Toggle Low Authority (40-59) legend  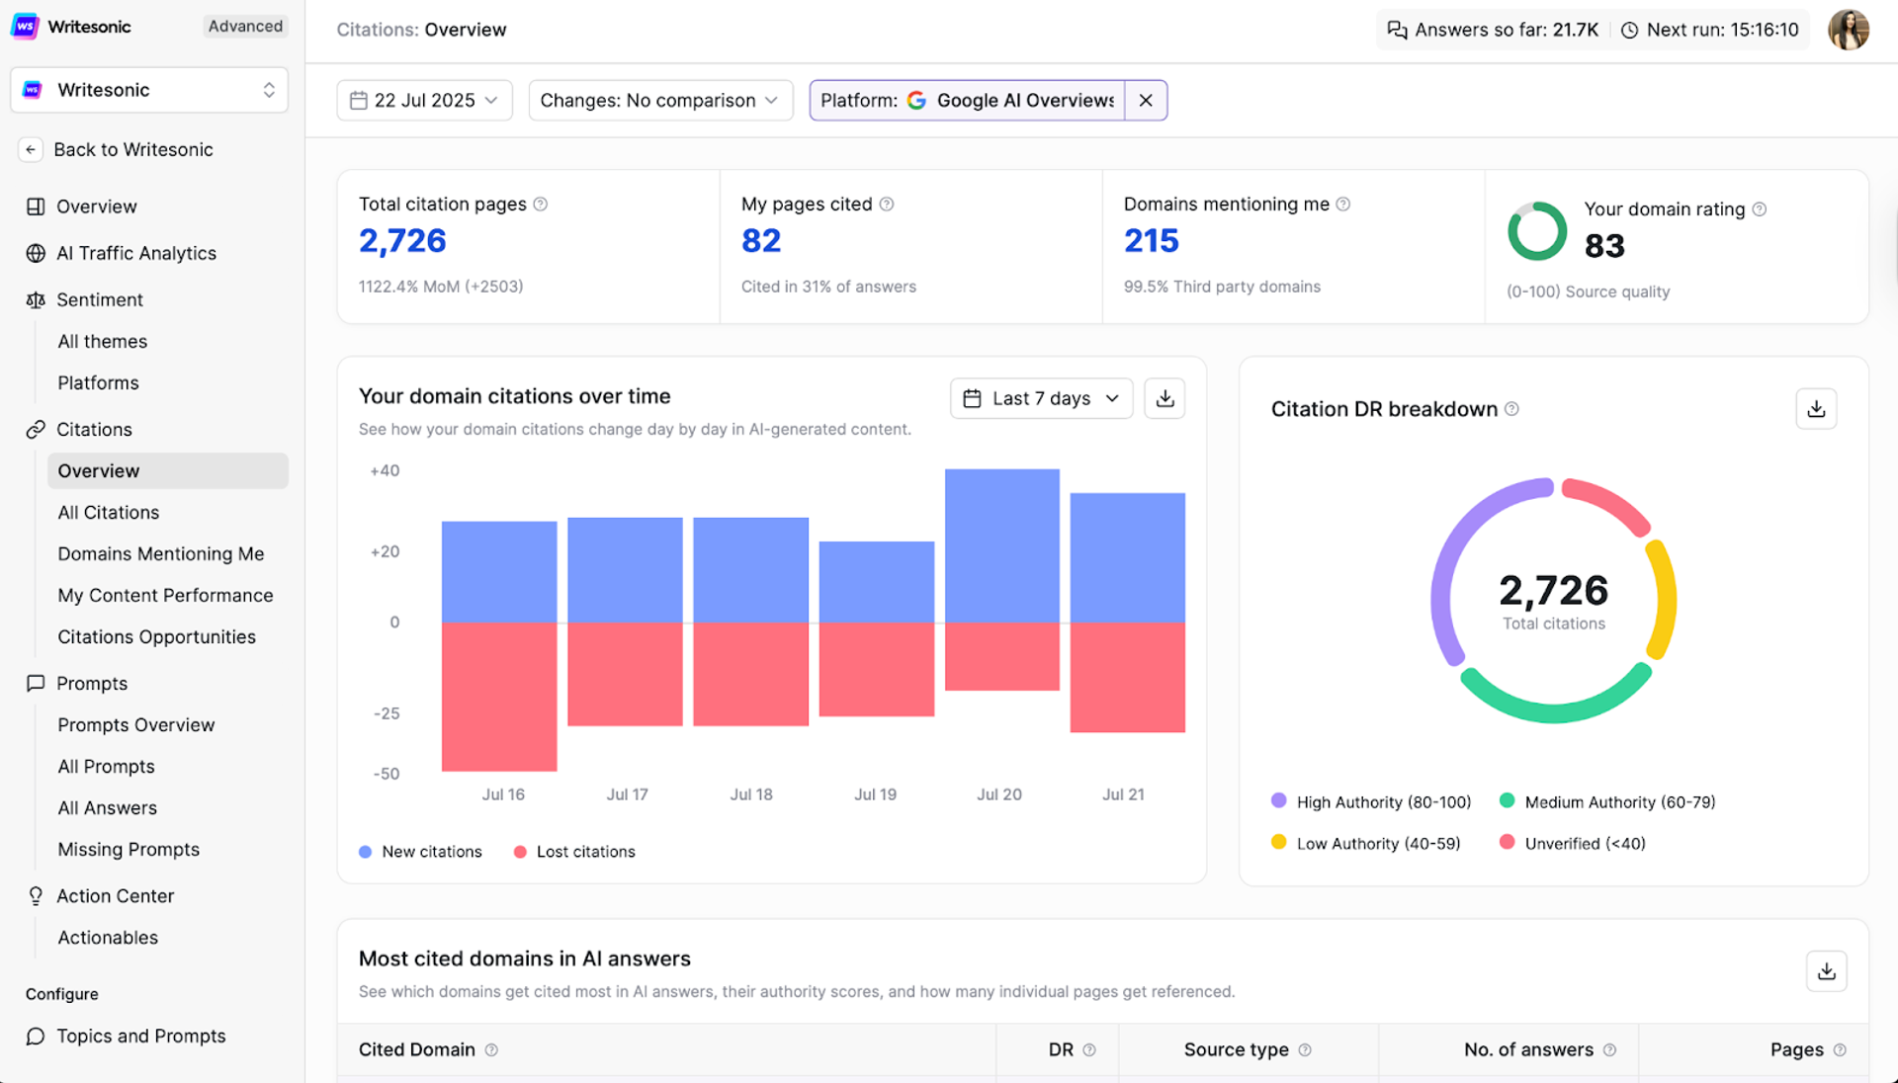(1365, 843)
